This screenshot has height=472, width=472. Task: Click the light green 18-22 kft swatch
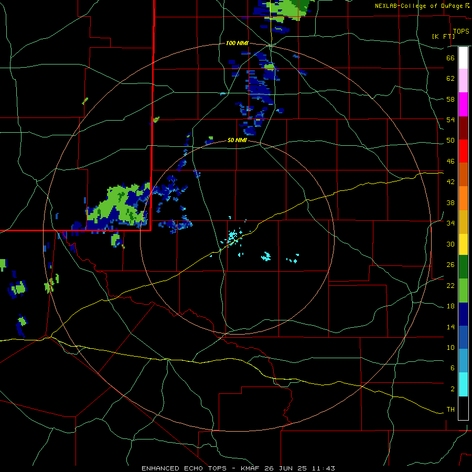[463, 291]
